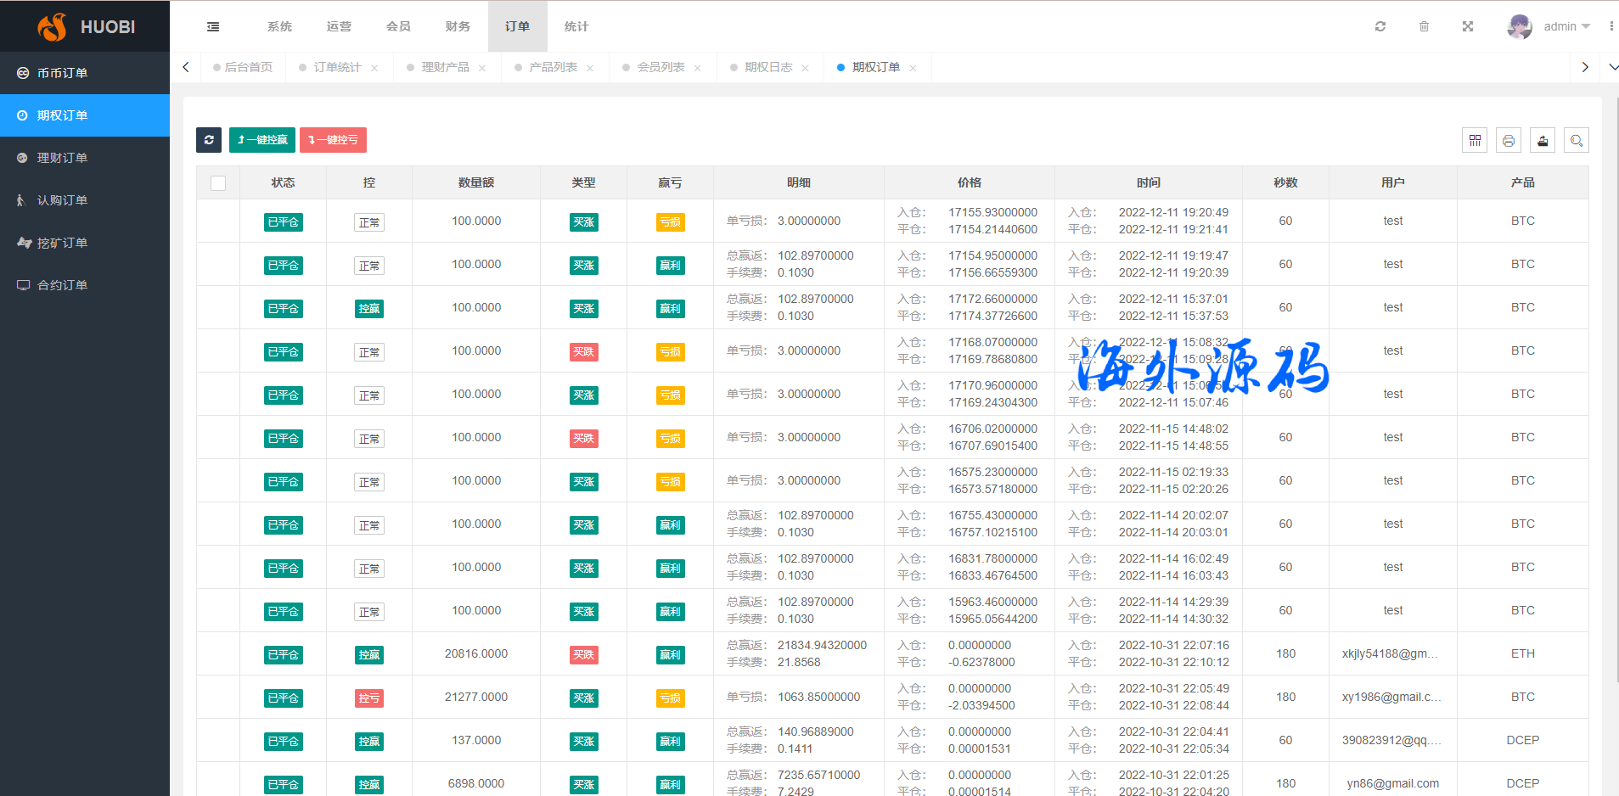This screenshot has width=1619, height=796.
Task: Open the column filter grid icon
Action: 1475,141
